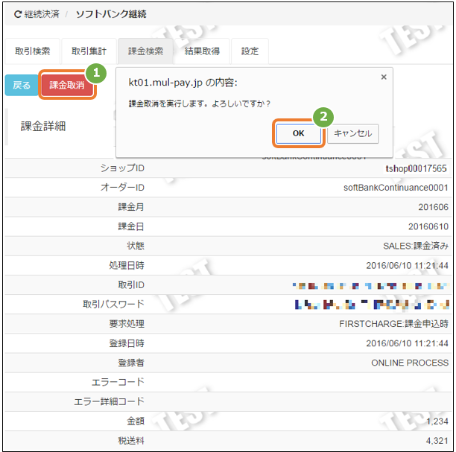Click キャンセル in the dialog

tap(352, 133)
